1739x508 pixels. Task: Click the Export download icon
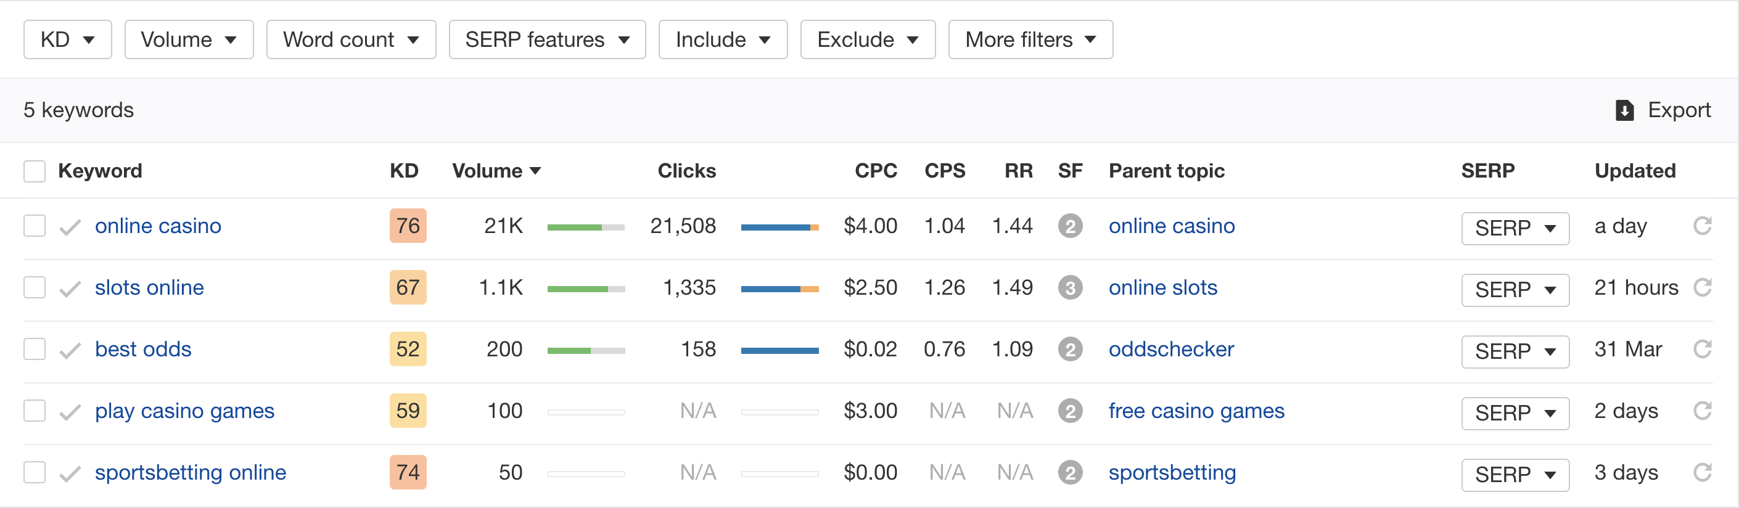pos(1624,110)
